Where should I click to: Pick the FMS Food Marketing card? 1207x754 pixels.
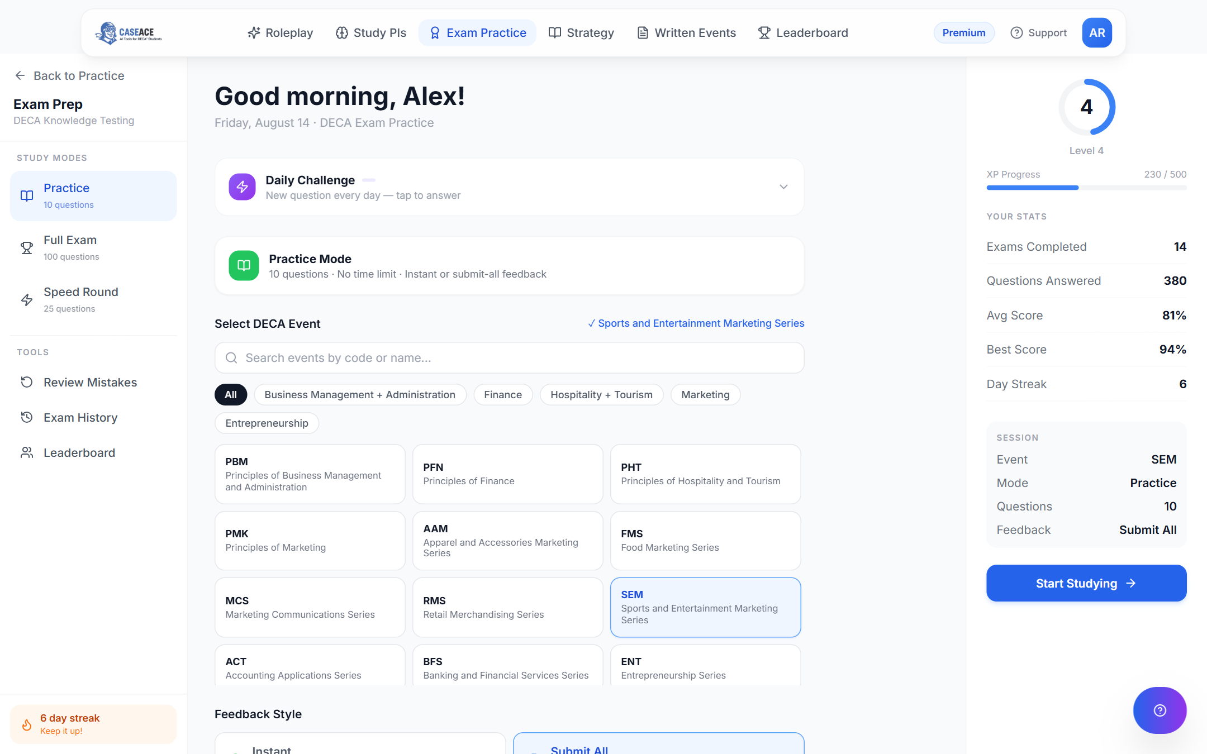pyautogui.click(x=705, y=541)
